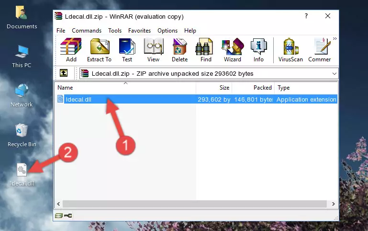Expand the toolbar overflow chevron
The height and width of the screenshot is (231, 368).
[335, 38]
